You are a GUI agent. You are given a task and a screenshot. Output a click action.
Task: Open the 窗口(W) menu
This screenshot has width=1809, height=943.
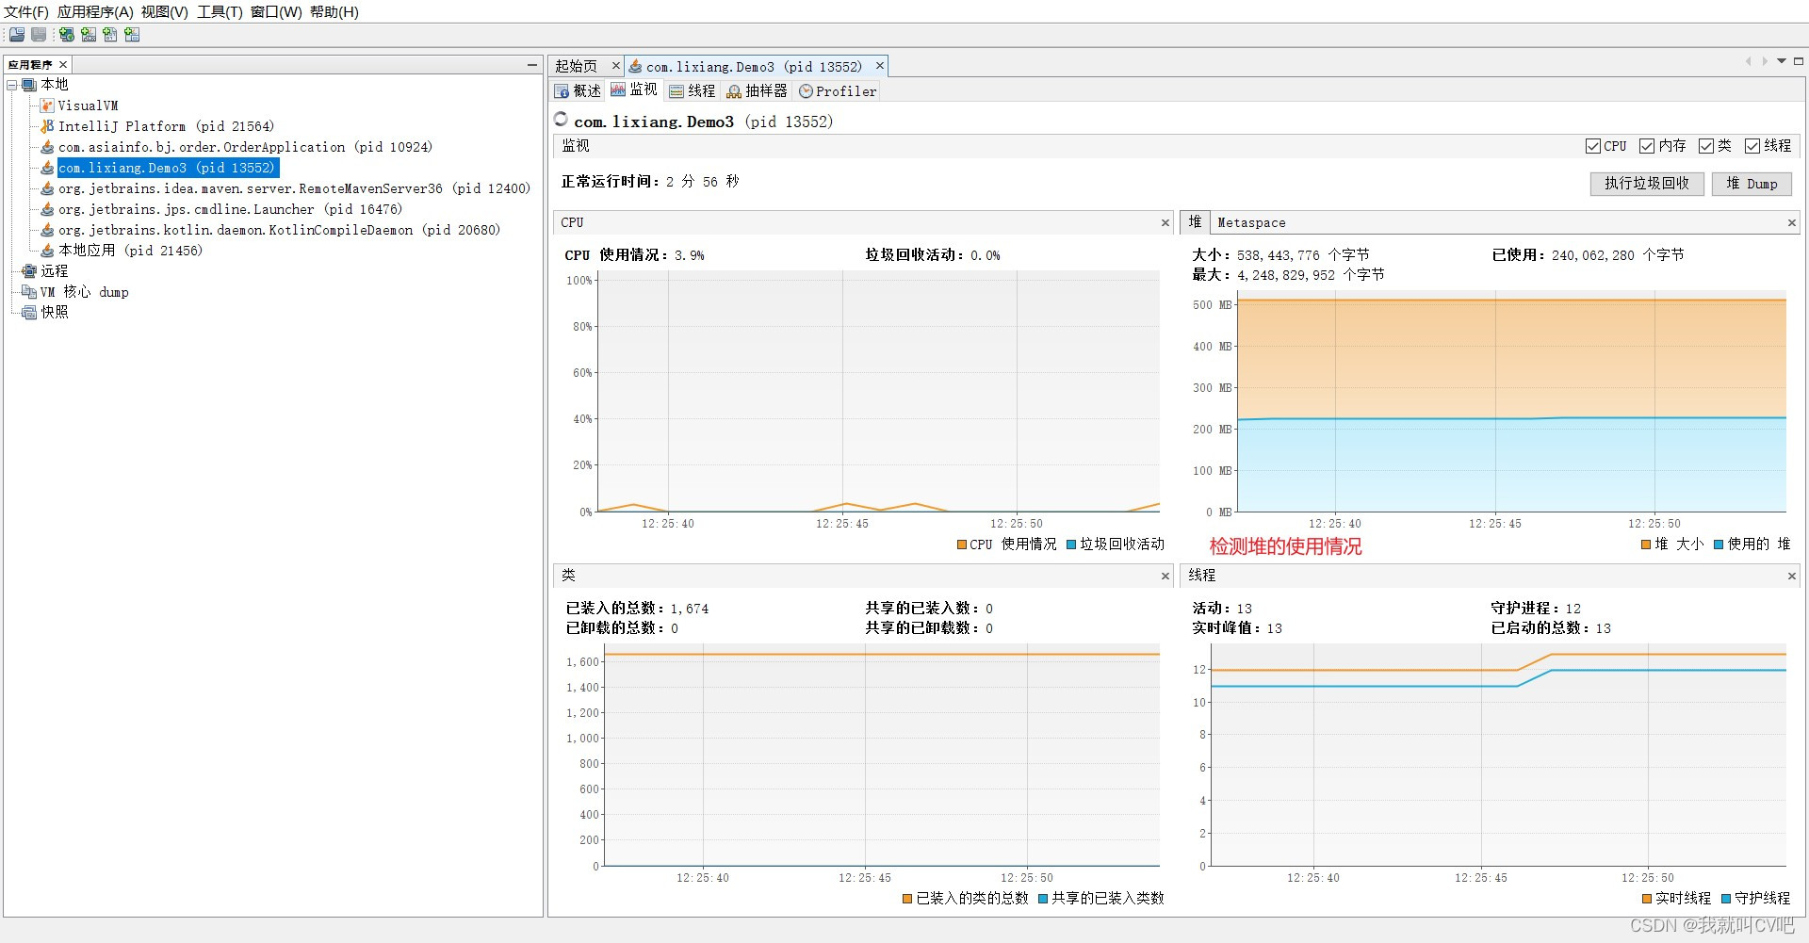(x=276, y=12)
